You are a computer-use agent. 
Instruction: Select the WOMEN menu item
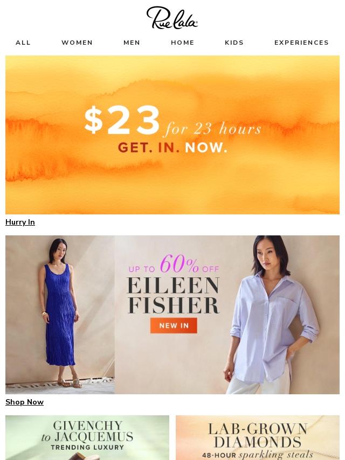tap(77, 43)
